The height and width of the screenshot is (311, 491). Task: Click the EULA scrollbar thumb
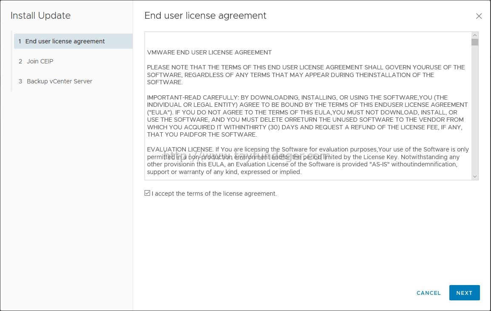(x=475, y=42)
